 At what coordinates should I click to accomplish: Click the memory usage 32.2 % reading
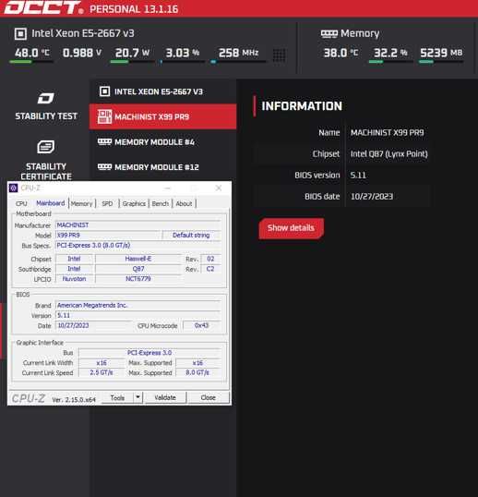click(390, 53)
